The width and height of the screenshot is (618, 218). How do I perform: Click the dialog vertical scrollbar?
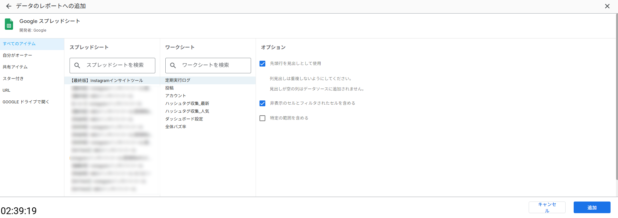pos(617,97)
